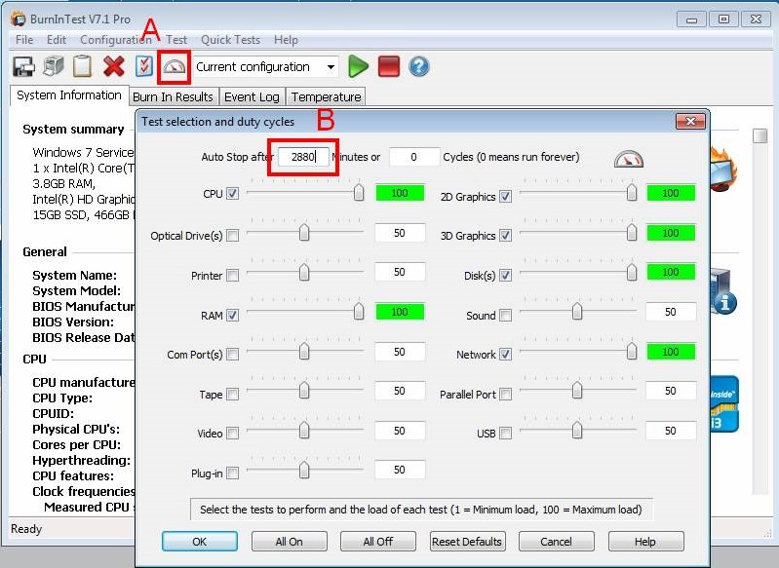The width and height of the screenshot is (779, 568).
Task: Close the Test selection dialog
Action: tap(690, 121)
